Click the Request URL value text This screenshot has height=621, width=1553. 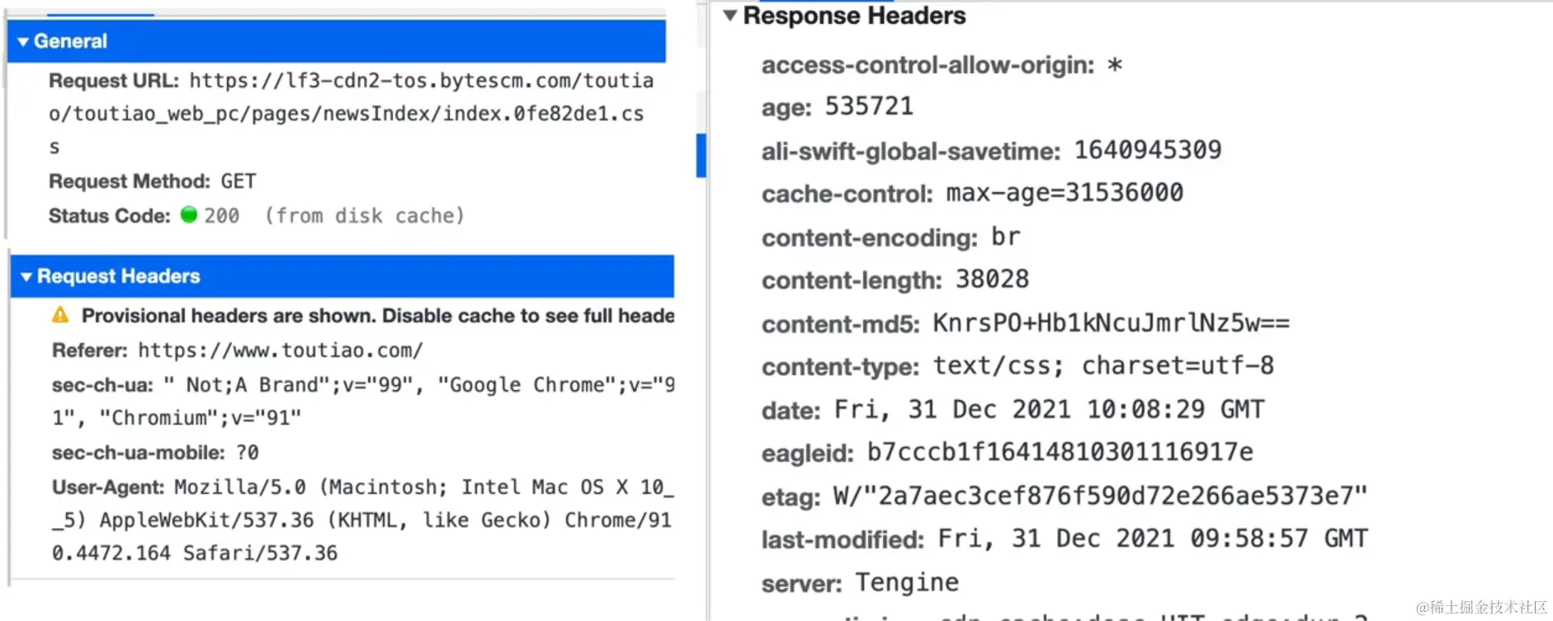point(347,114)
